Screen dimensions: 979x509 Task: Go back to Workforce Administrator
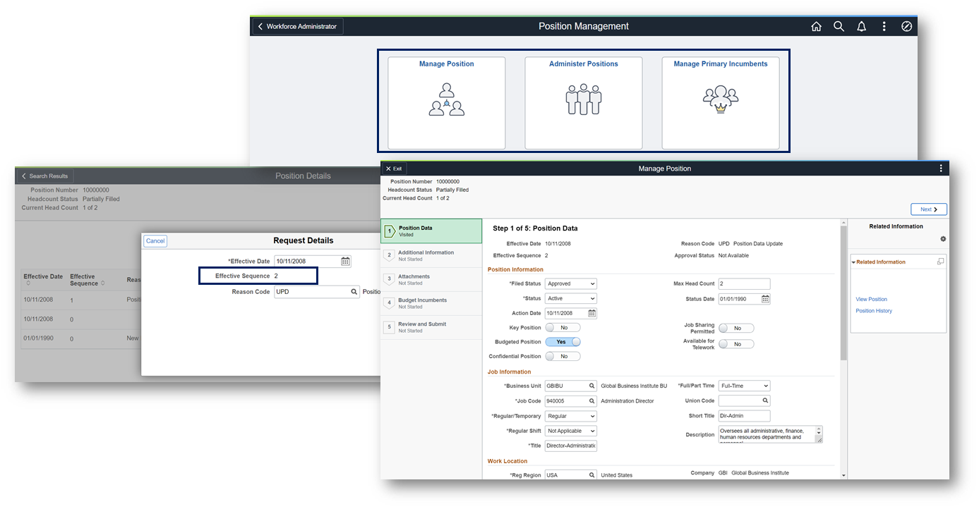(x=298, y=26)
